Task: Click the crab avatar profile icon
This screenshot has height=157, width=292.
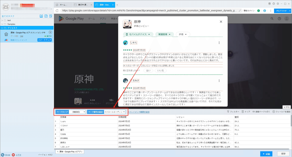Action: point(6,7)
